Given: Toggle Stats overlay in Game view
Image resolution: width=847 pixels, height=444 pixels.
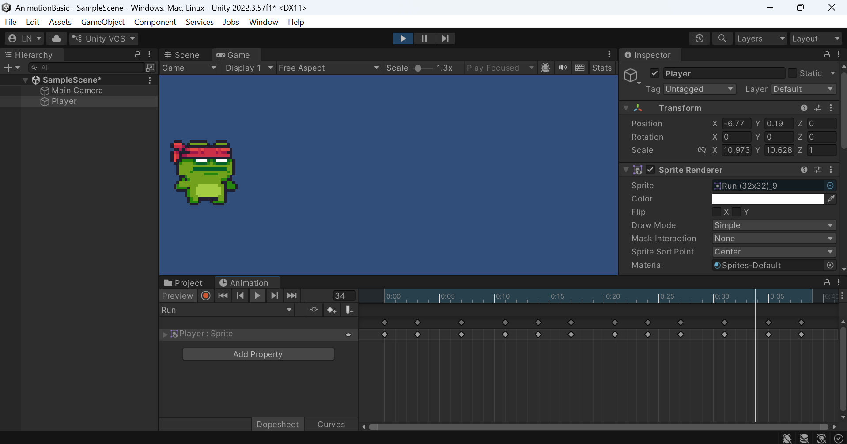Looking at the screenshot, I should (x=601, y=68).
